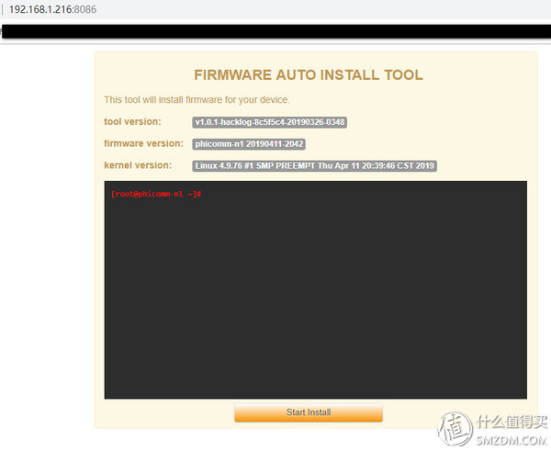Click the 'firmware version:' label

click(143, 143)
